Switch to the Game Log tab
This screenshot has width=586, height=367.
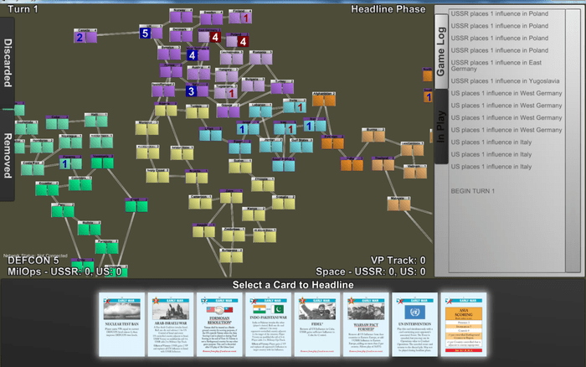[441, 51]
